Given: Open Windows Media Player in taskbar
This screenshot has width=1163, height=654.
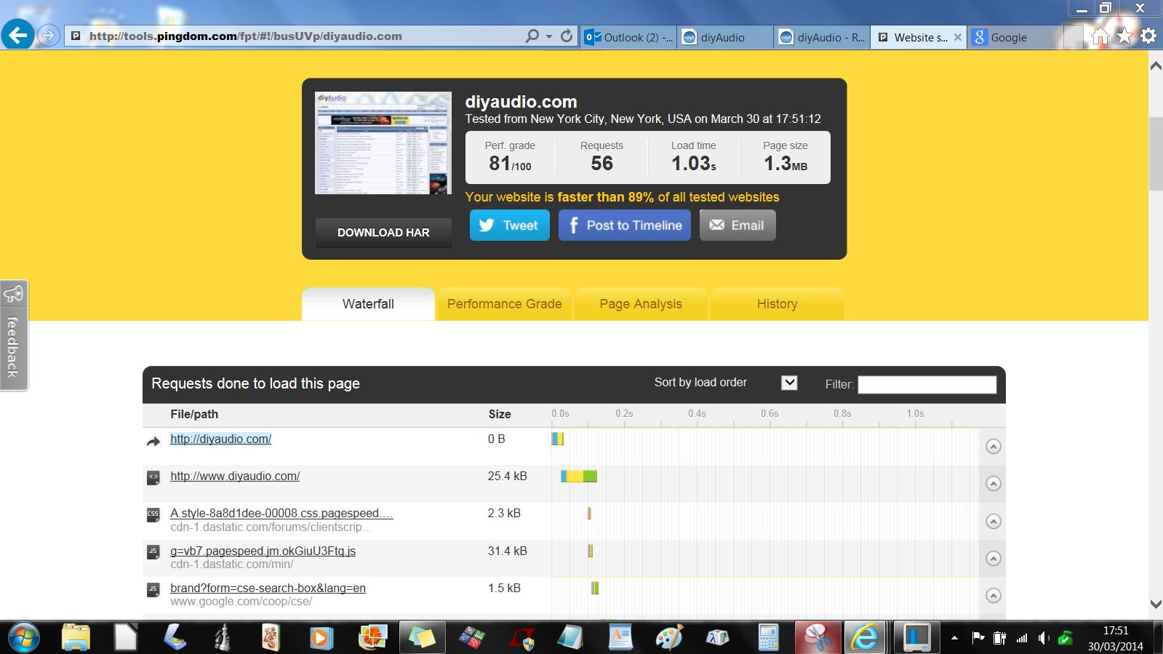Looking at the screenshot, I should 321,638.
